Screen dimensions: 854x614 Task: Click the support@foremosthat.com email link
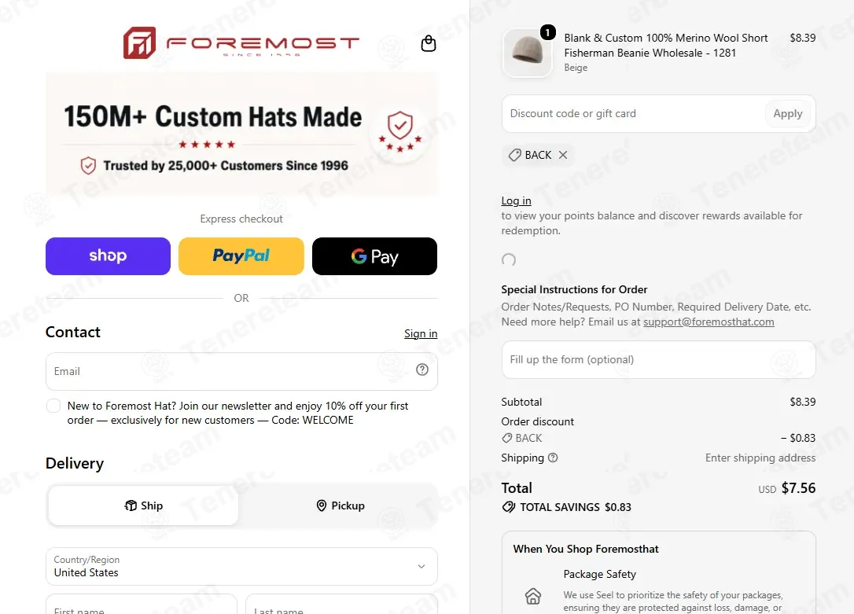tap(709, 322)
